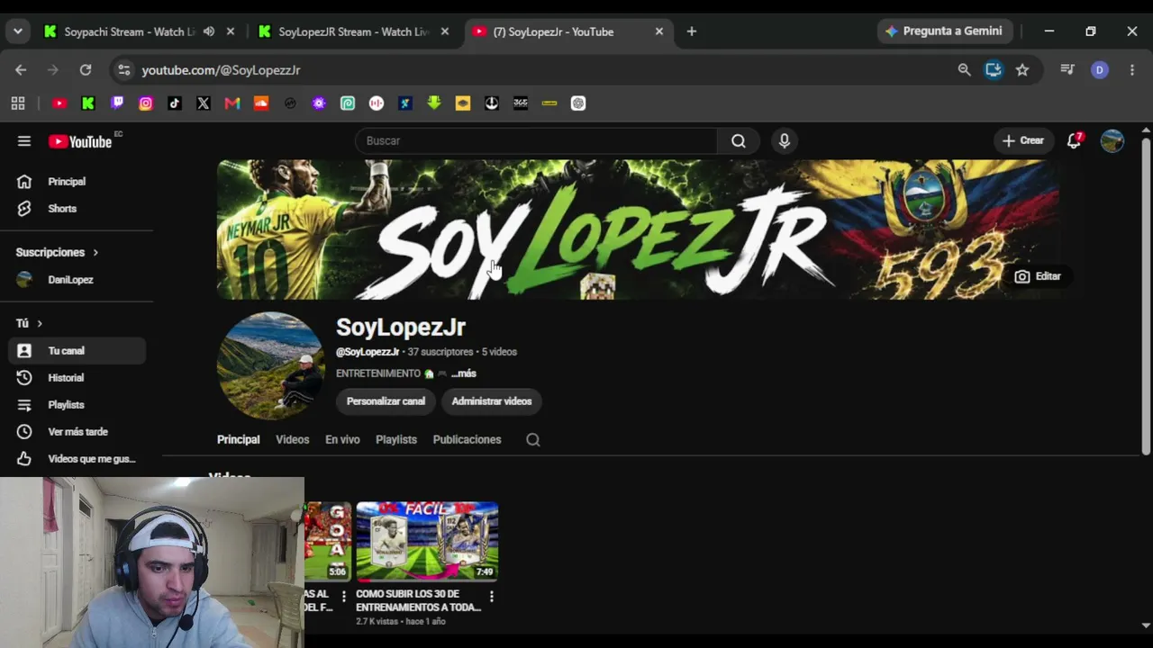Show the Chrome apps grid

18,103
